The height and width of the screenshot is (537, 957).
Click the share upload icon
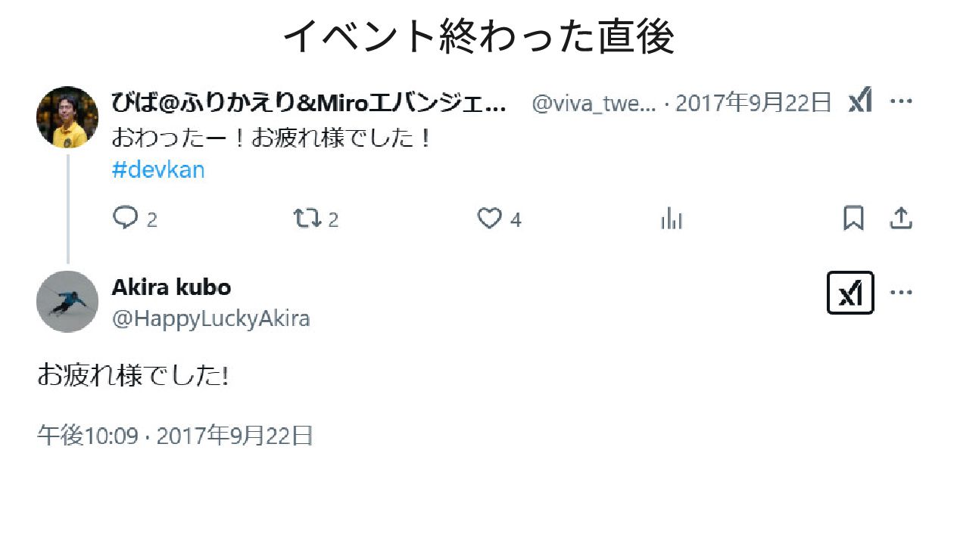(x=900, y=219)
